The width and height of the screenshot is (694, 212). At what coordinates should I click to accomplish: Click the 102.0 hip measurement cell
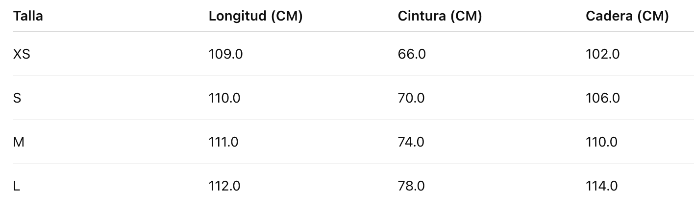pyautogui.click(x=602, y=54)
